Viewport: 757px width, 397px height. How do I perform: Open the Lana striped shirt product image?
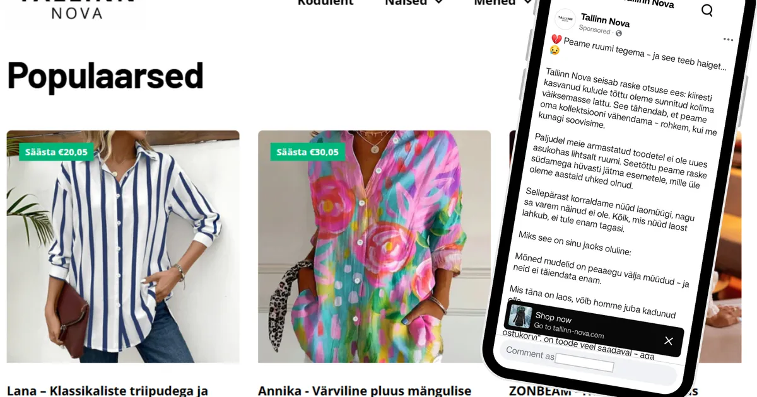coord(123,246)
